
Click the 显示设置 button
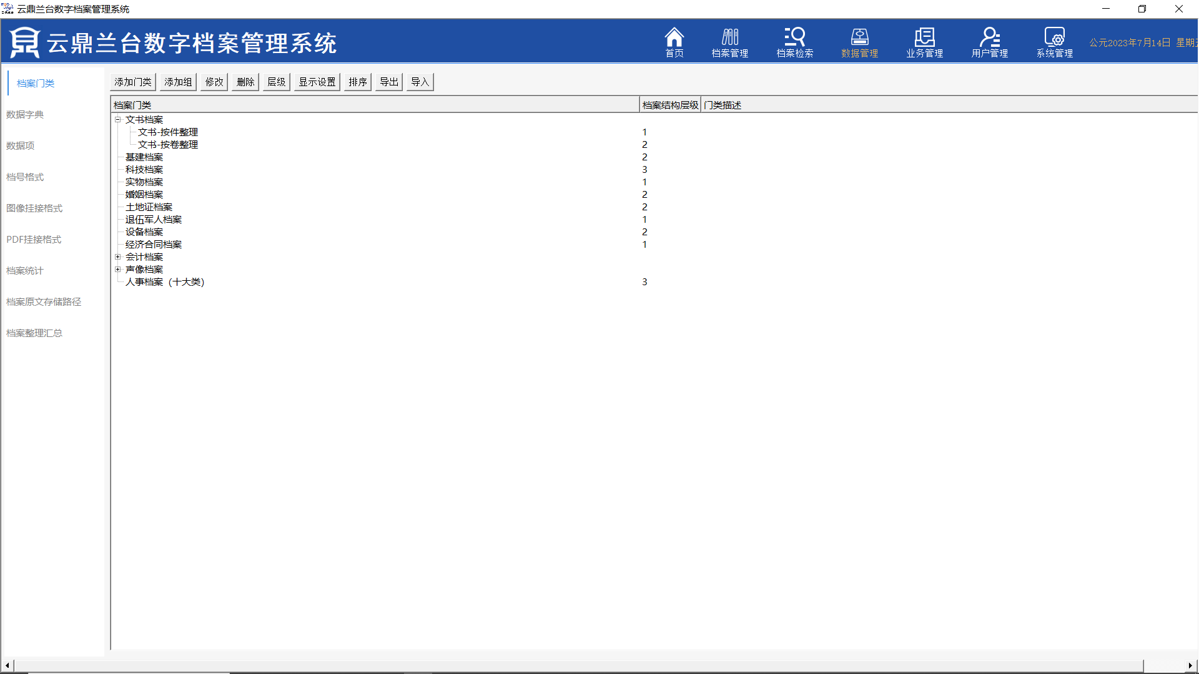(x=317, y=82)
